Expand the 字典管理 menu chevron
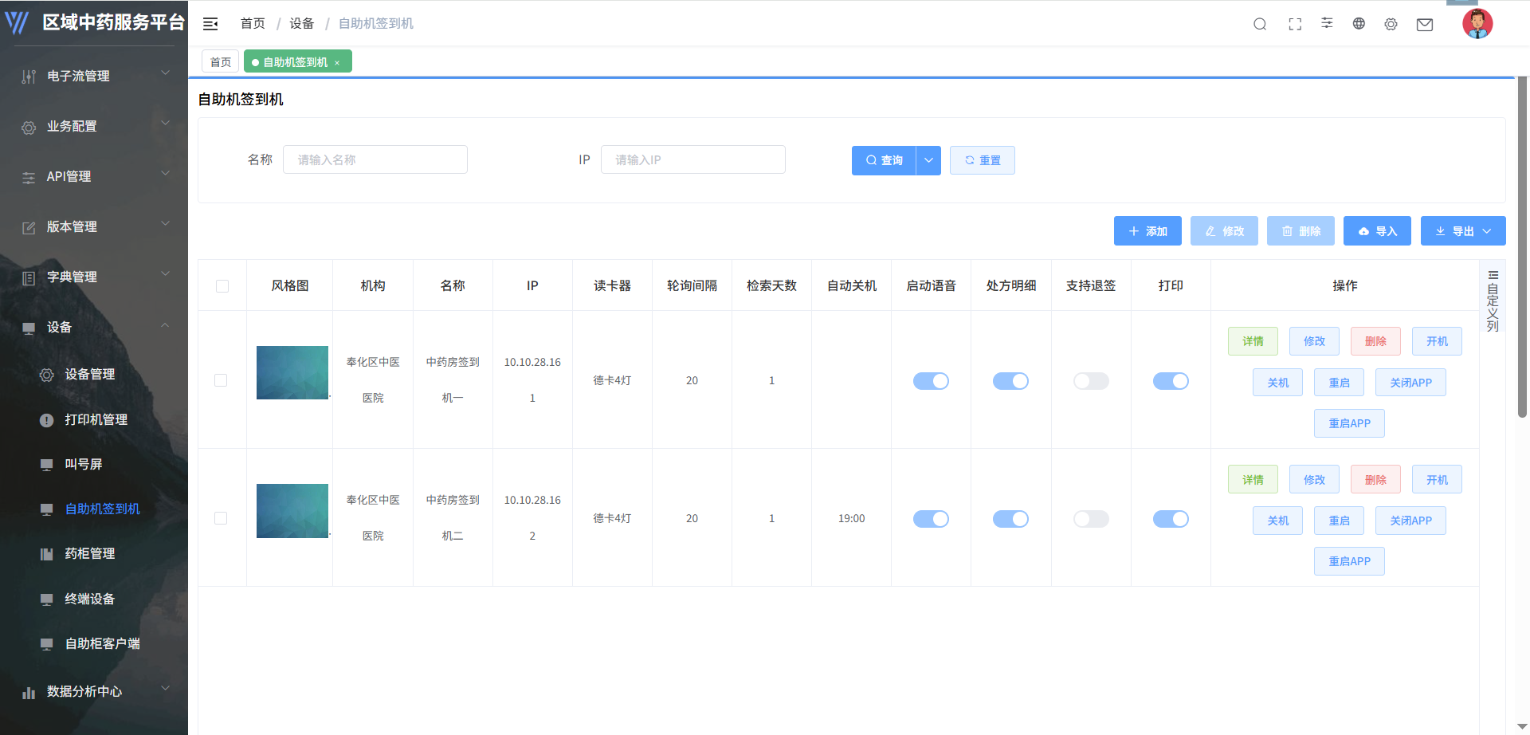The height and width of the screenshot is (735, 1530). pyautogui.click(x=166, y=274)
